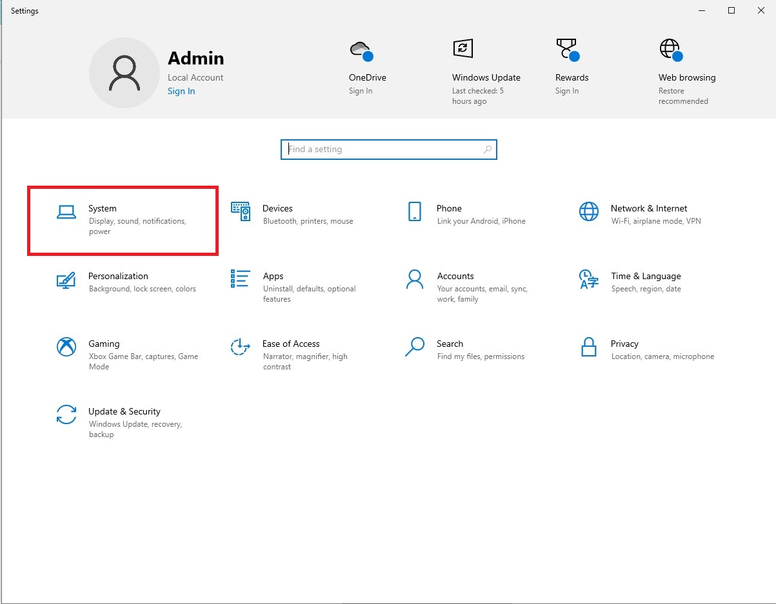This screenshot has width=776, height=604.
Task: Select the Personalization paintbrush icon
Action: (x=66, y=279)
